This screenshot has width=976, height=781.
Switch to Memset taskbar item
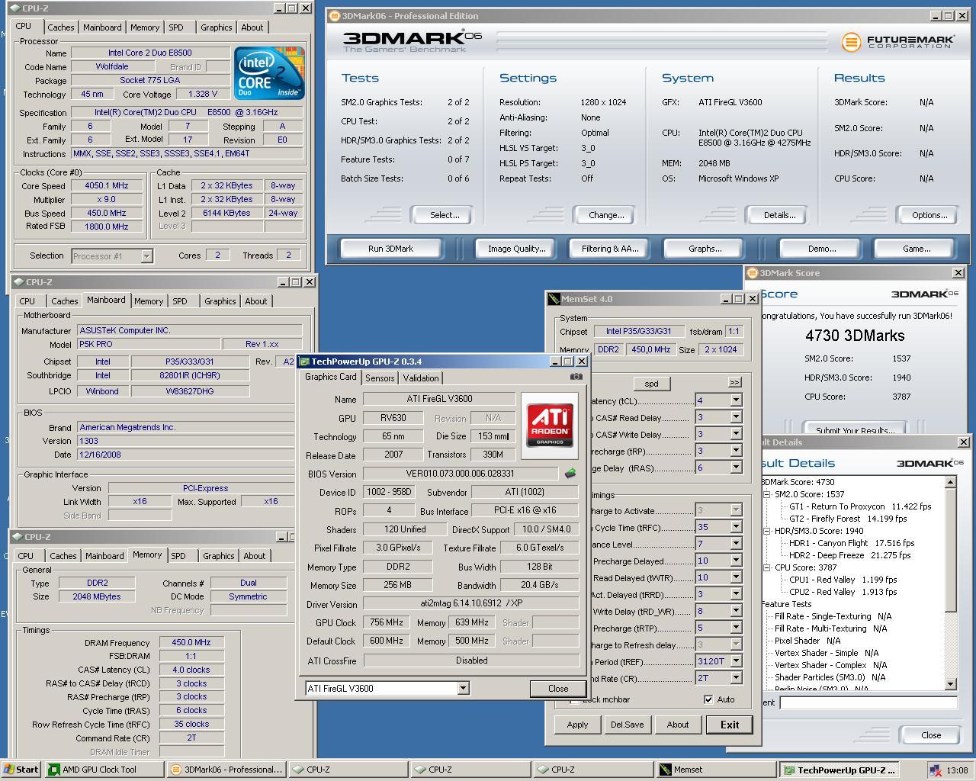[715, 770]
